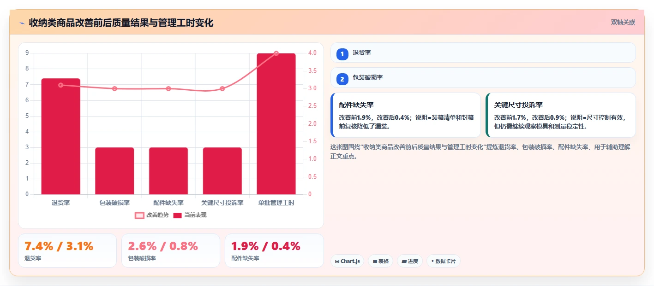Click the trend line point above 包装破损率
The image size is (654, 286).
[114, 88]
